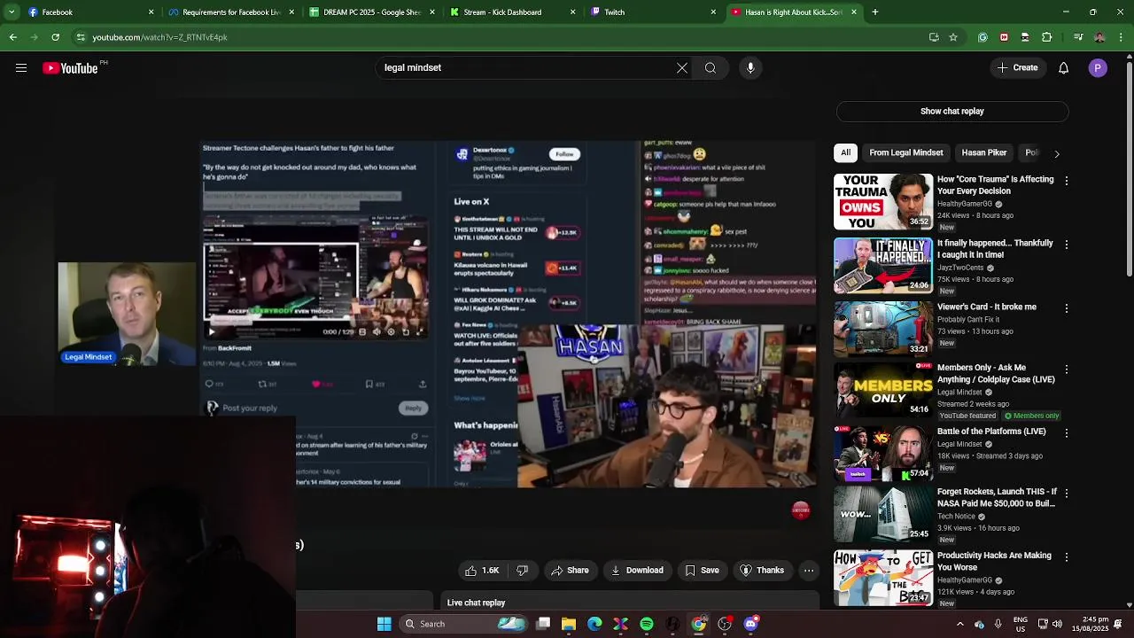1134x638 pixels.
Task: Install or cast page icon in address bar
Action: [x=934, y=37]
